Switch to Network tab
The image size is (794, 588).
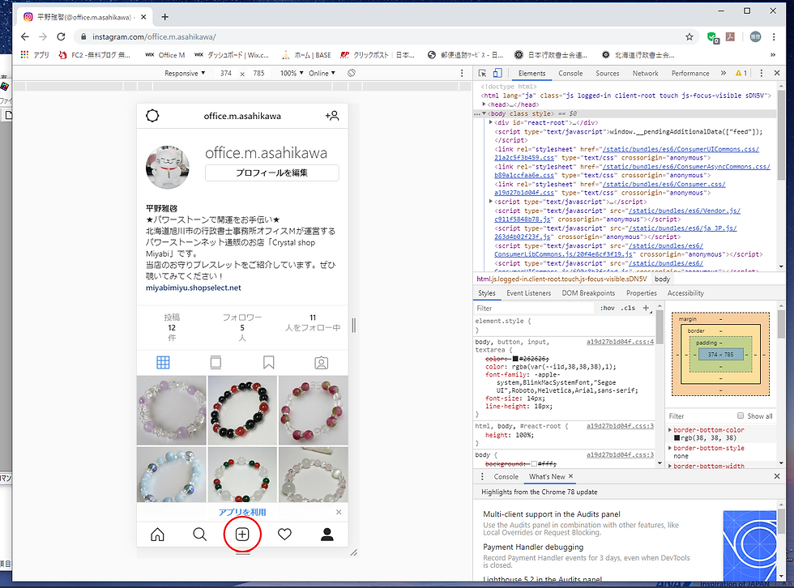coord(645,73)
